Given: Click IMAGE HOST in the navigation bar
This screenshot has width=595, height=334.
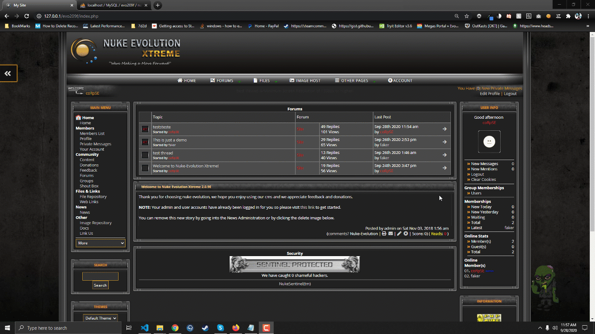Looking at the screenshot, I should (305, 81).
